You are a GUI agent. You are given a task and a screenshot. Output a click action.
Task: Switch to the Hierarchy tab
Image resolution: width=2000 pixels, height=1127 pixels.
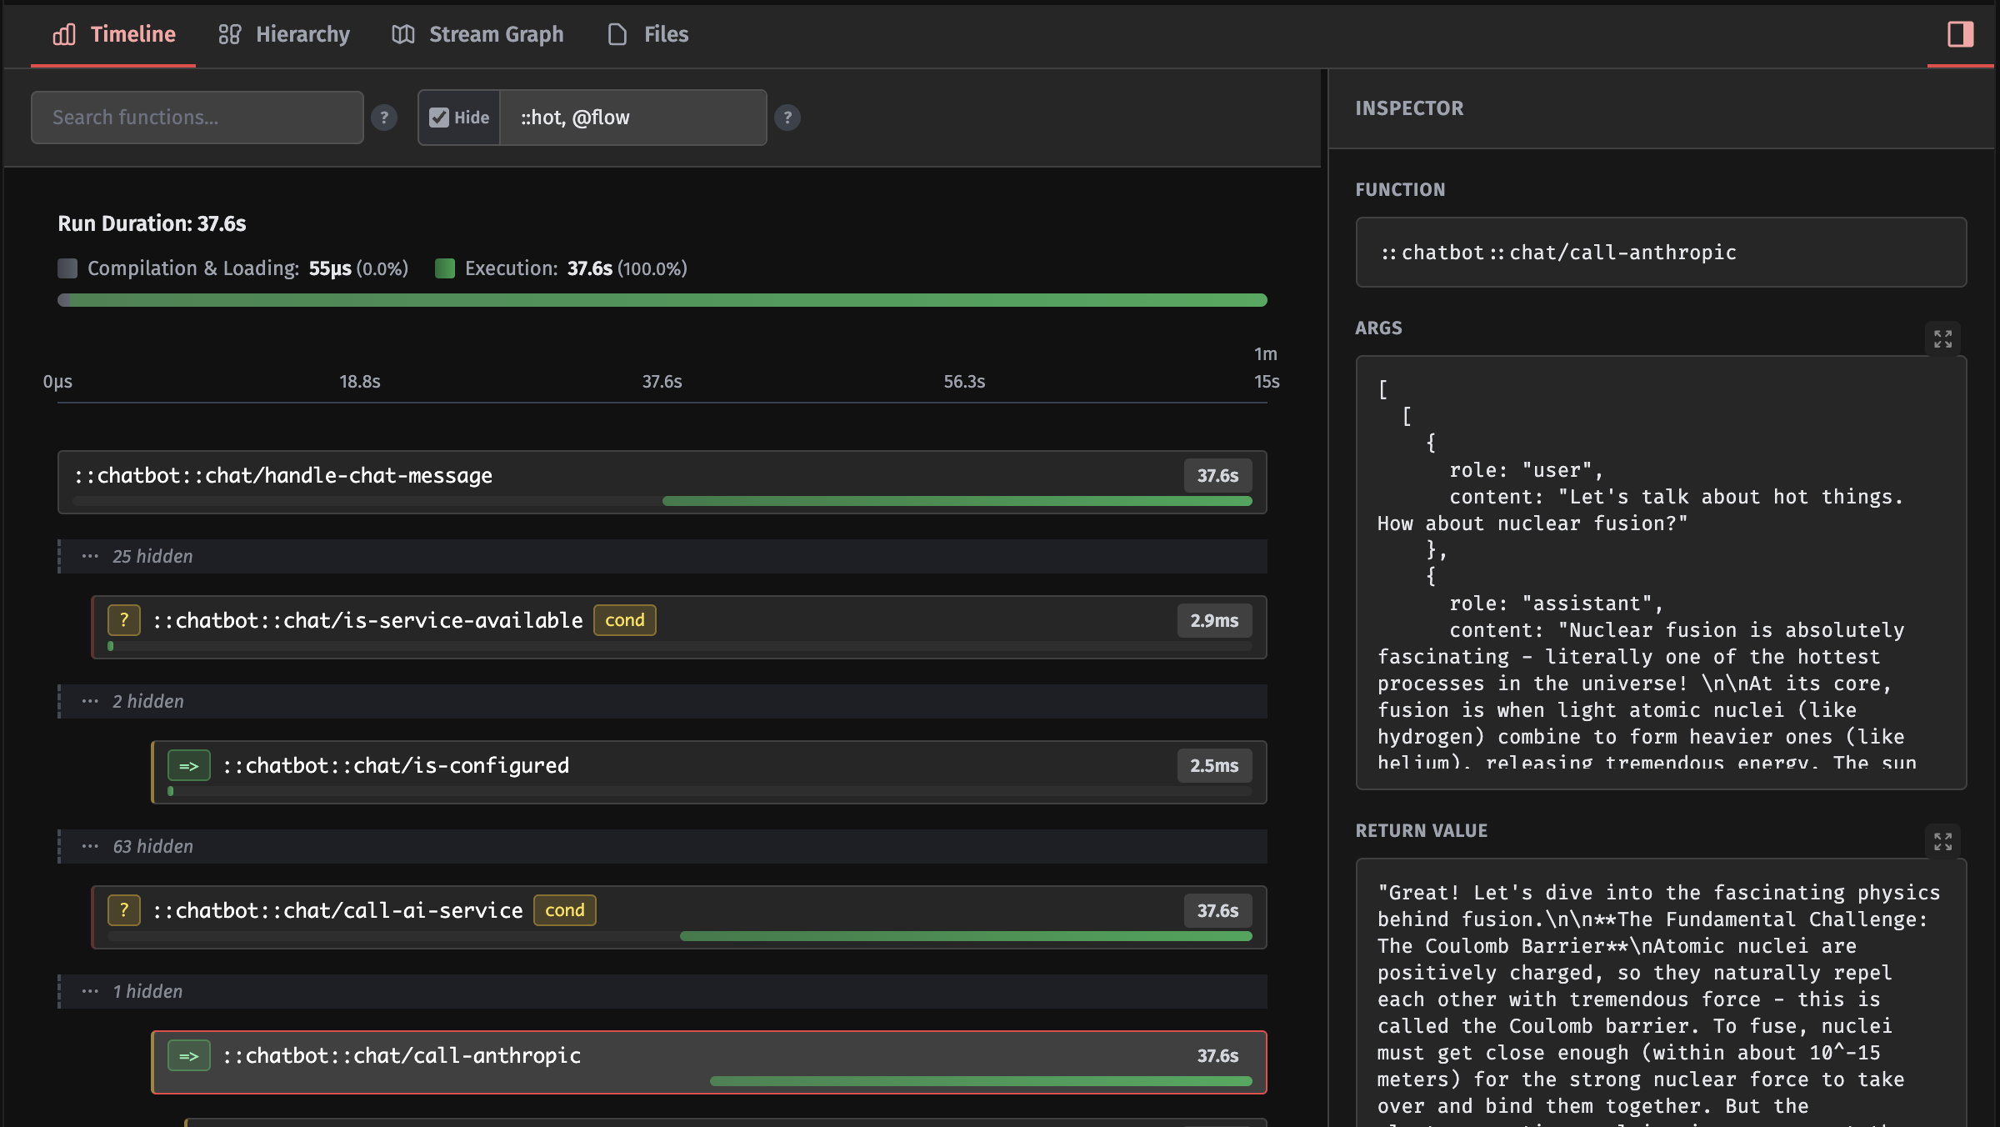point(283,34)
